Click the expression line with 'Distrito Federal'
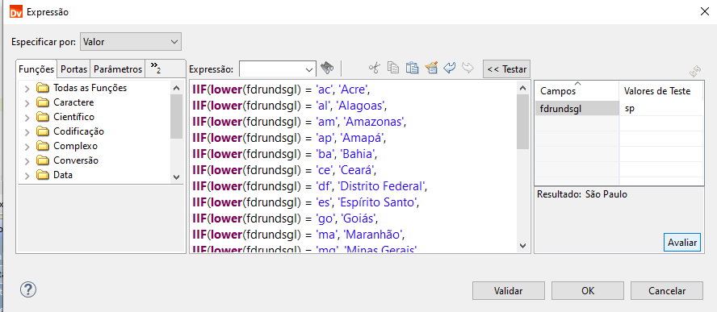717x312 pixels. pos(309,186)
